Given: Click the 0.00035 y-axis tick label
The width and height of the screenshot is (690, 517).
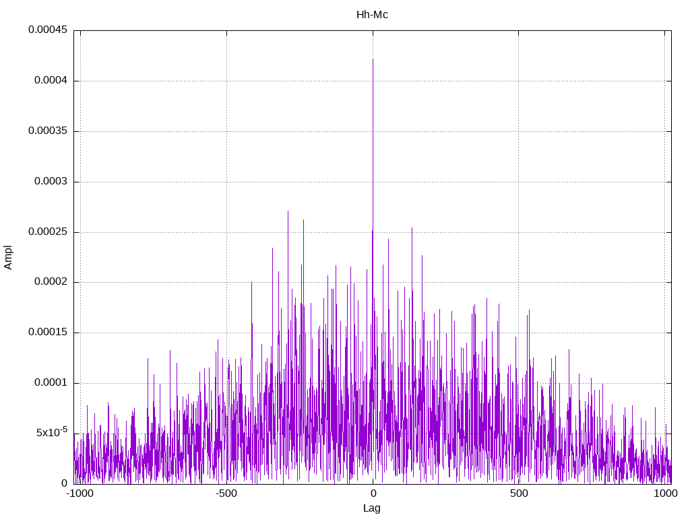Looking at the screenshot, I should [48, 131].
